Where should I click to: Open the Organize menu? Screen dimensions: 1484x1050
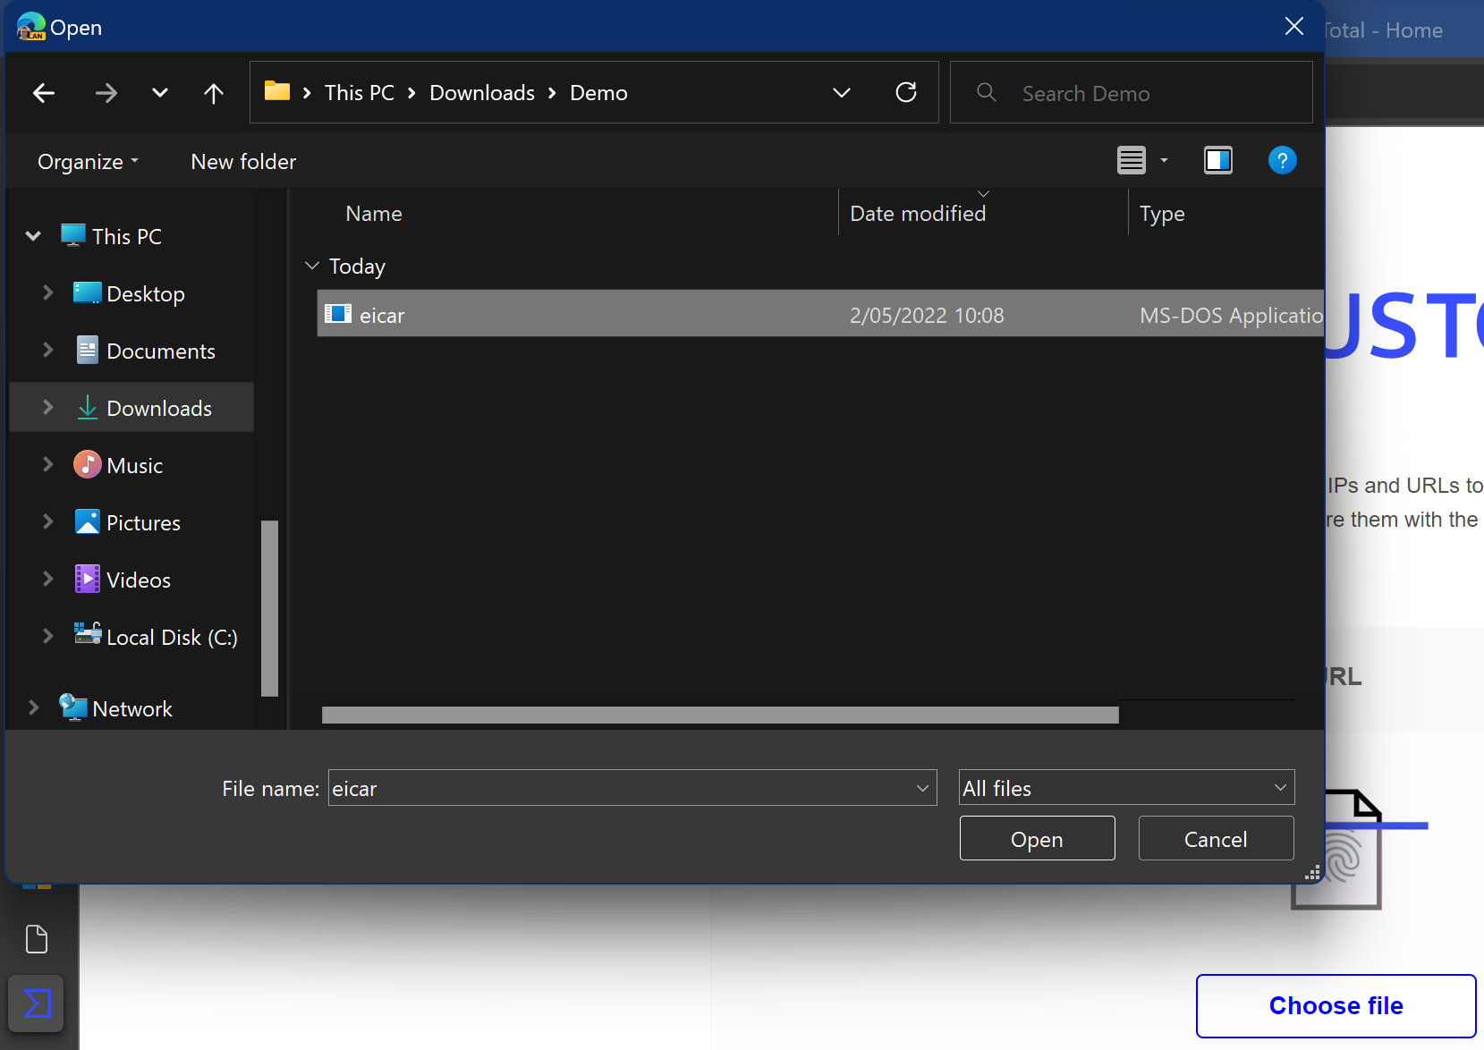click(88, 162)
